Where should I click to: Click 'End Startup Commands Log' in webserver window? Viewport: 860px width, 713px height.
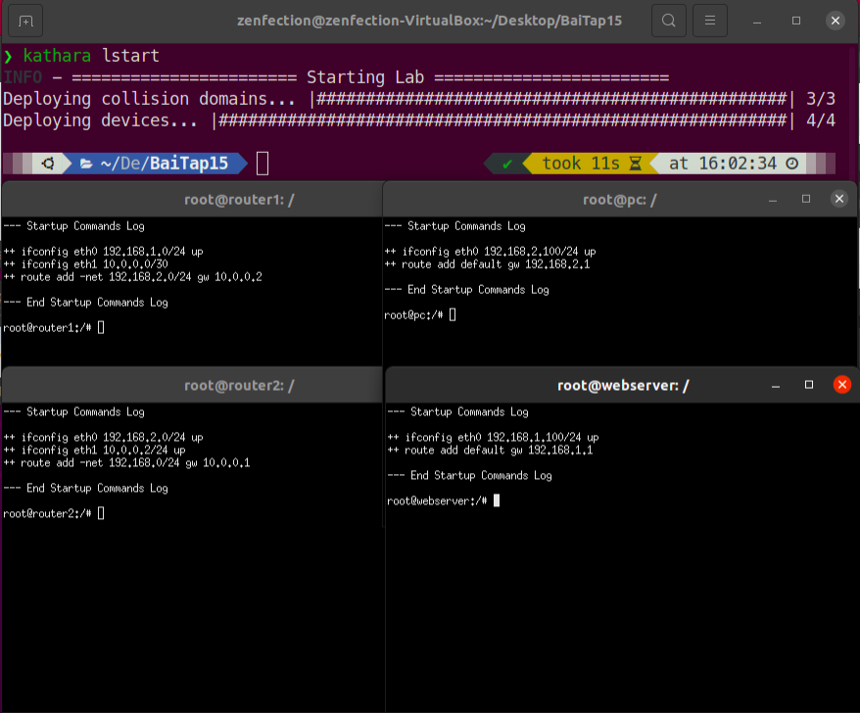pos(481,476)
